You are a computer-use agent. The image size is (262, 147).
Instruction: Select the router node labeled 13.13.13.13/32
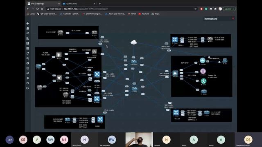tap(210, 39)
